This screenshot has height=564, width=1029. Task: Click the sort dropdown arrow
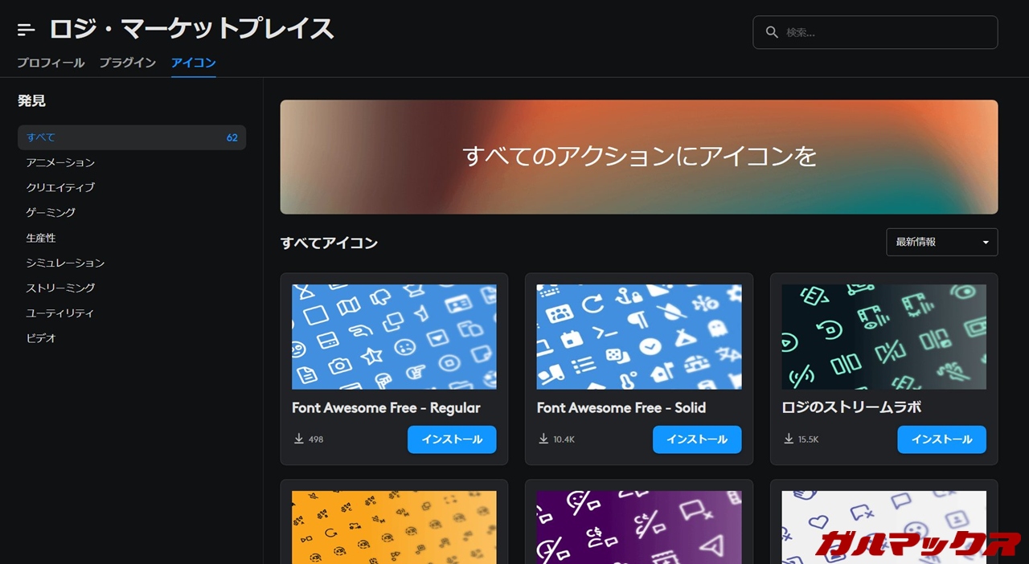tap(986, 243)
